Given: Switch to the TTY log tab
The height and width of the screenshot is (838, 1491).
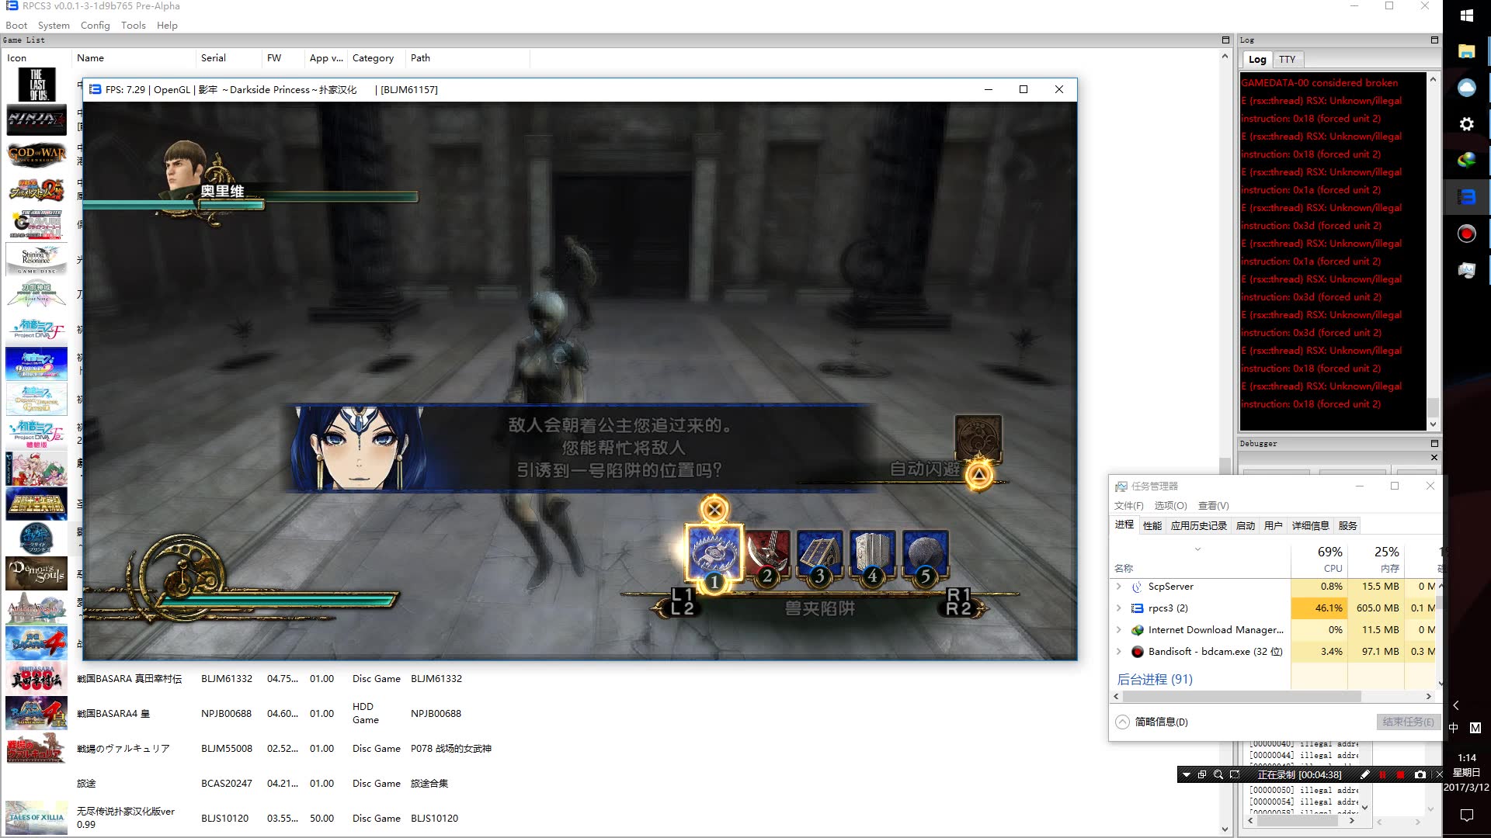Looking at the screenshot, I should (1287, 59).
